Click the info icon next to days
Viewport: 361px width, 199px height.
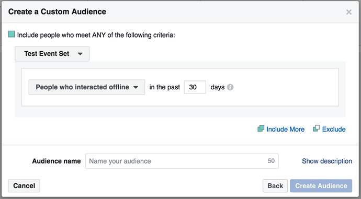[x=230, y=87]
